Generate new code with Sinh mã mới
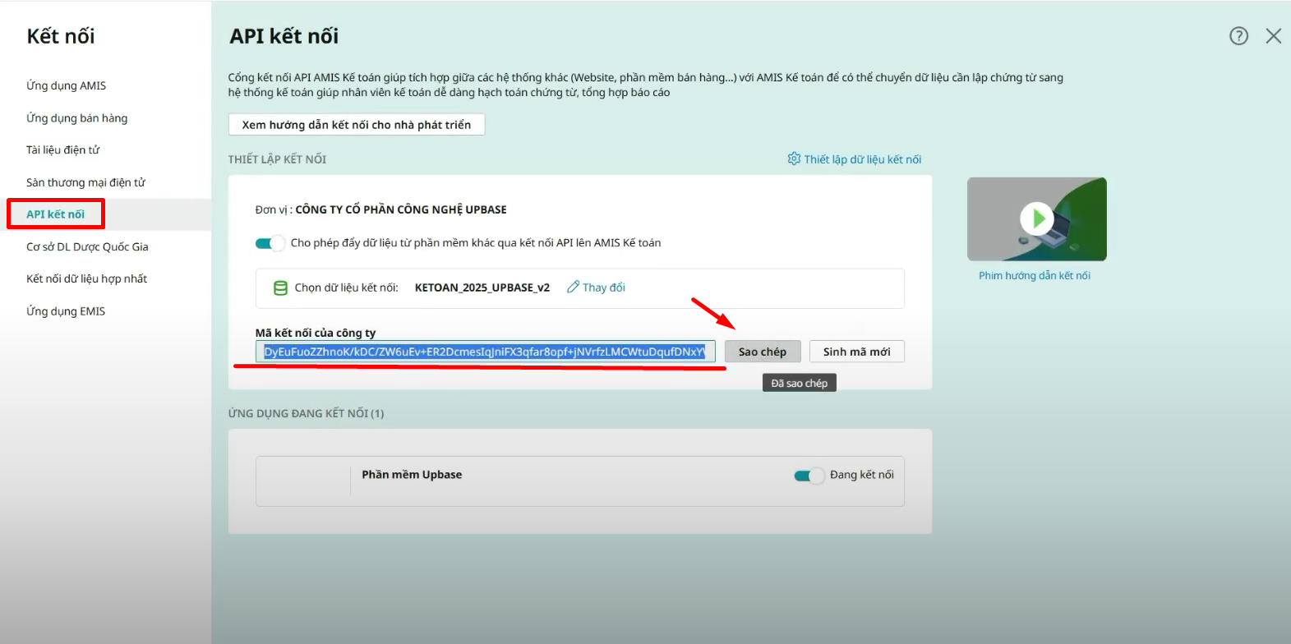 856,352
